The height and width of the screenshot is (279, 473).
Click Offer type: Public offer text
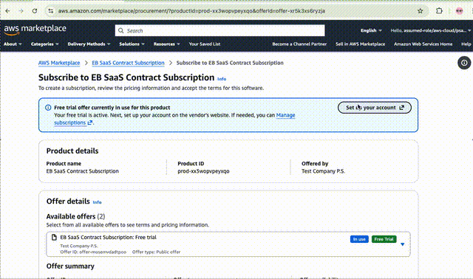tap(156, 252)
